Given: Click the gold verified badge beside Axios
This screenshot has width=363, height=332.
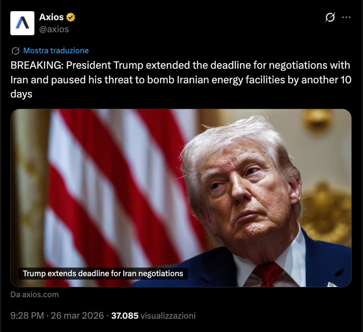Looking at the screenshot, I should tap(71, 17).
